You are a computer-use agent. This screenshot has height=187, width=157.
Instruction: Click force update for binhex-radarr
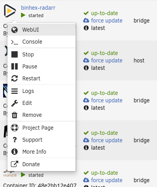107,21
